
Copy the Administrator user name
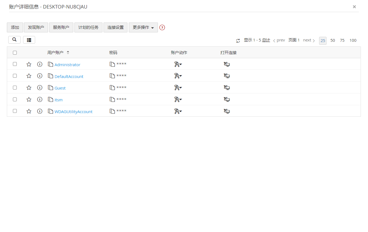[51, 64]
